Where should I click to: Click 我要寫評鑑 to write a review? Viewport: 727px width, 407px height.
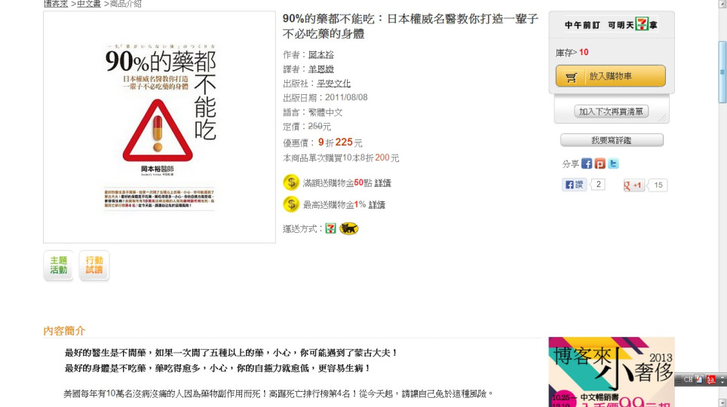point(612,140)
